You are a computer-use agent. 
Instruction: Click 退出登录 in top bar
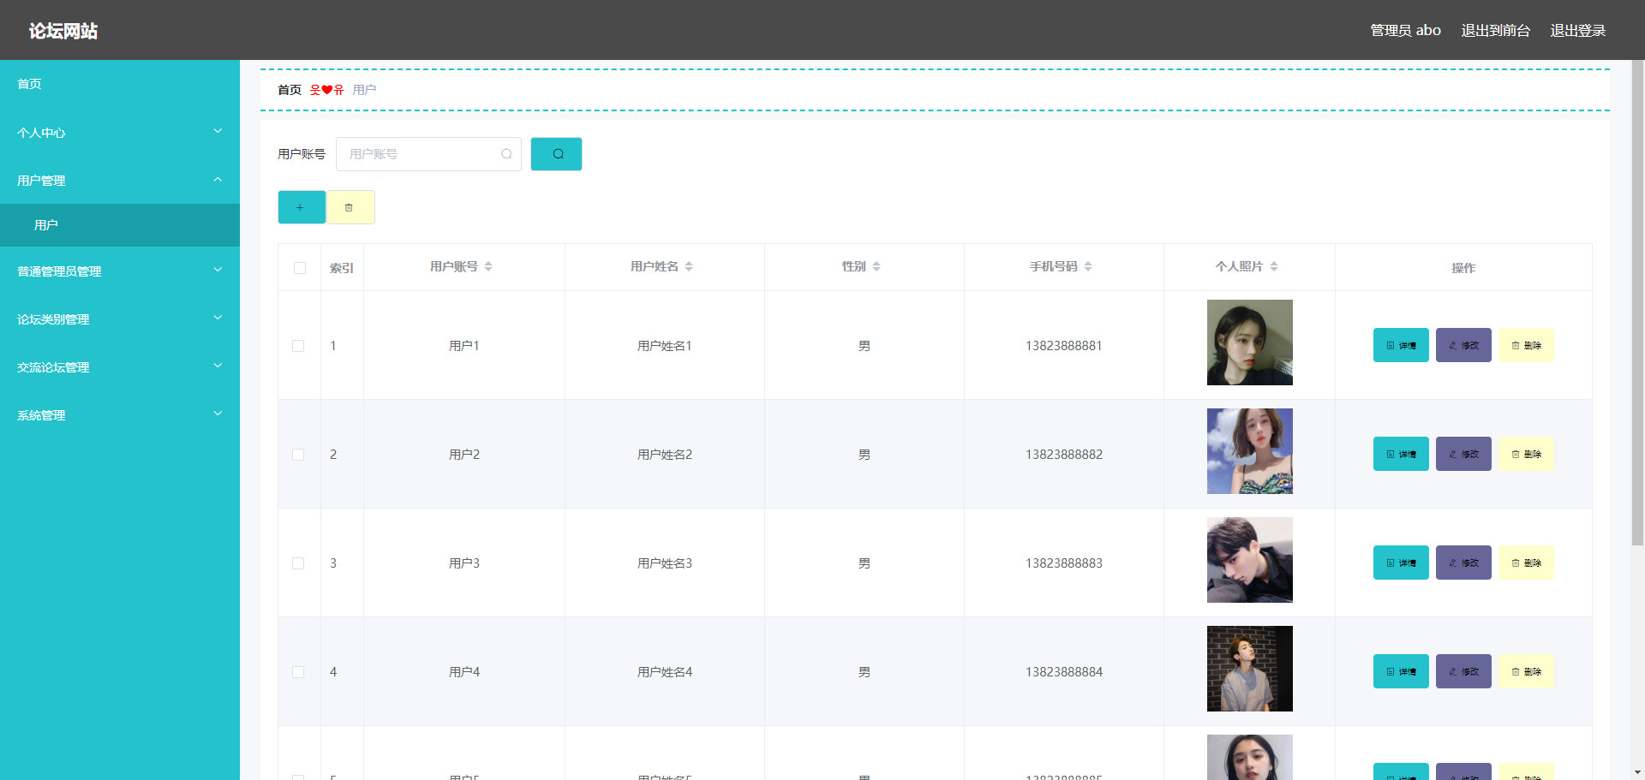(1578, 30)
